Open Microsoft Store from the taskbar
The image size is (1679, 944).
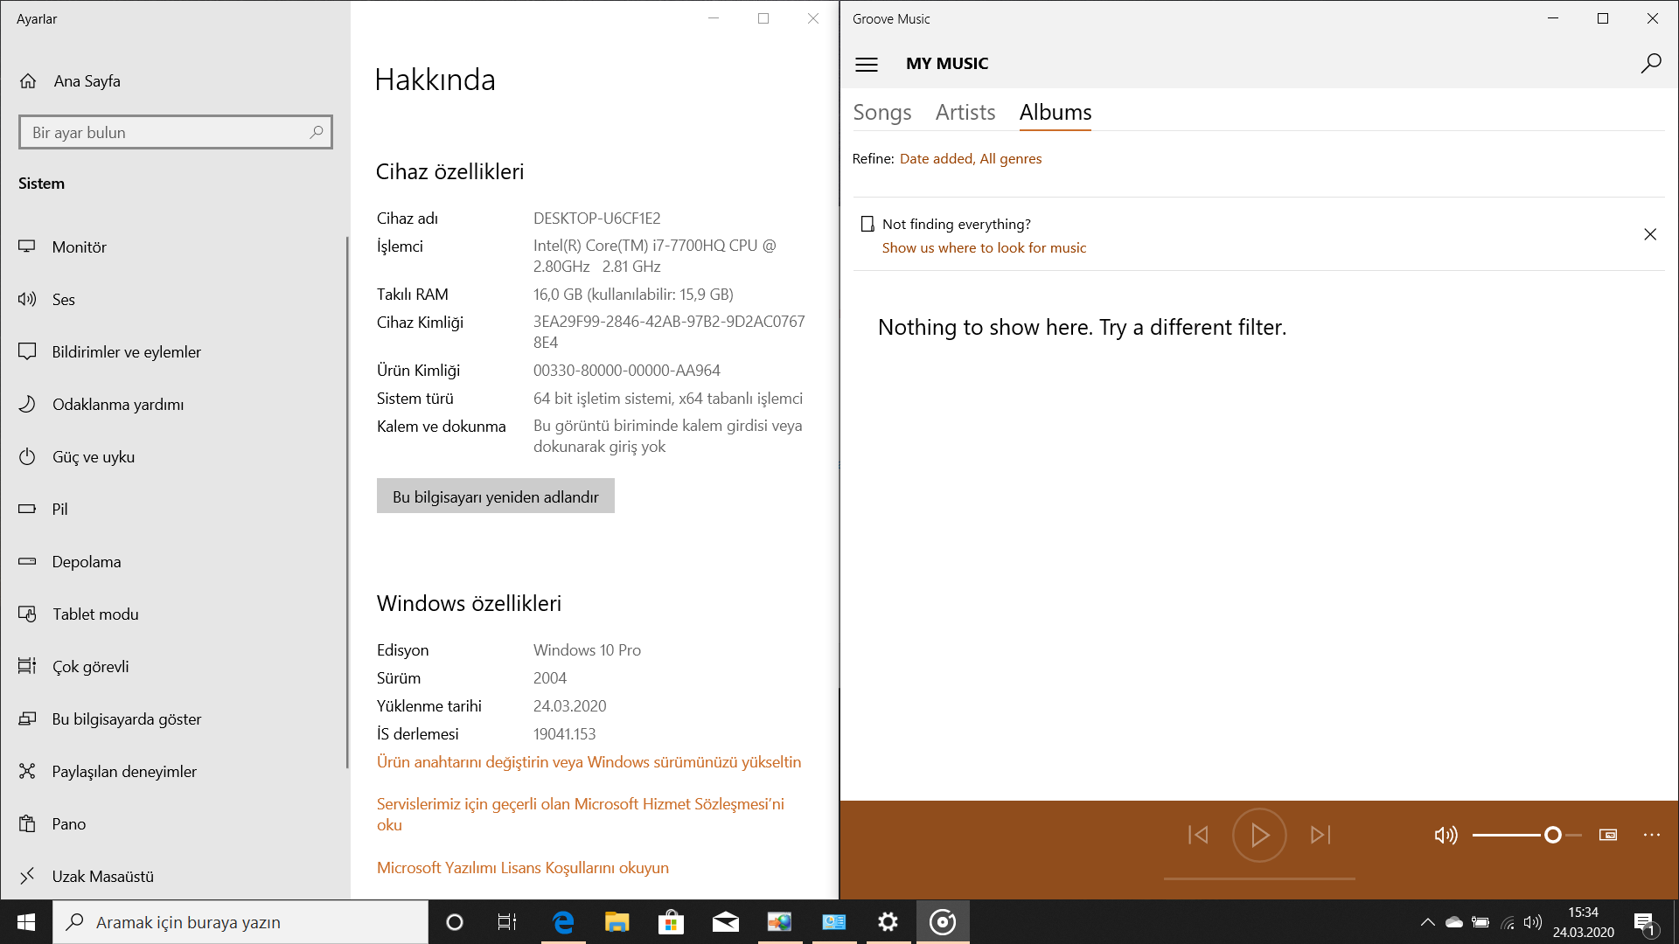coord(671,921)
